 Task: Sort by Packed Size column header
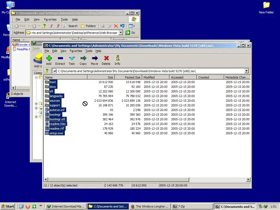coord(128,77)
